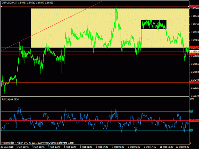Click the RSI level 70 label
Image resolution: width=199 pixels, height=149 pixels.
(x=191, y=111)
